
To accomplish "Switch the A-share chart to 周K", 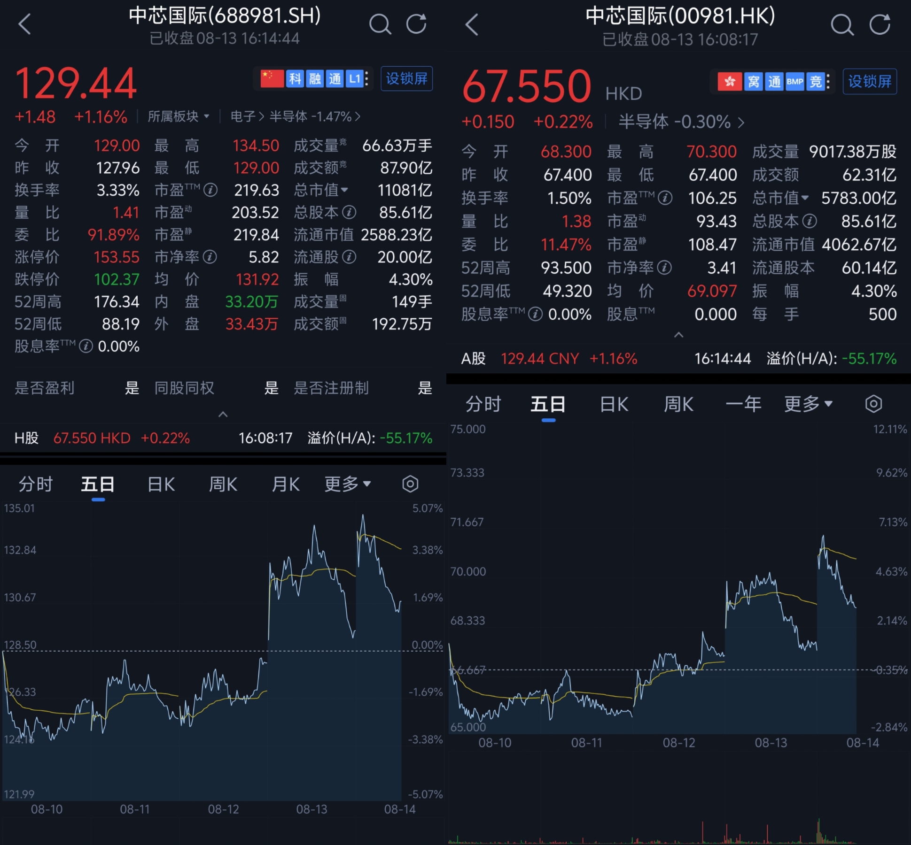I will pyautogui.click(x=223, y=484).
